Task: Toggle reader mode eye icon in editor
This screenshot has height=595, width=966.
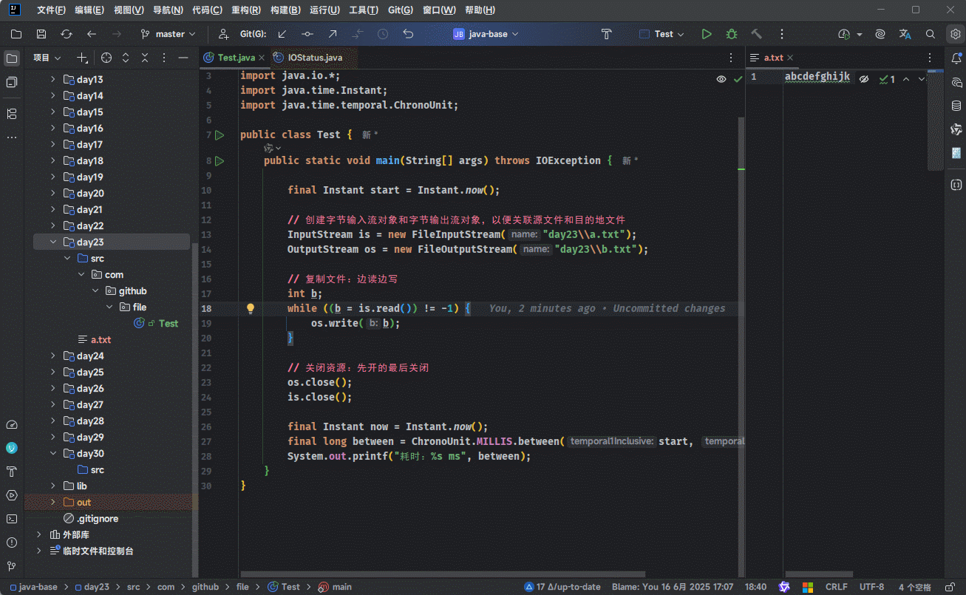Action: coord(721,79)
